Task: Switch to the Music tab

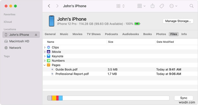Action: click(64, 34)
